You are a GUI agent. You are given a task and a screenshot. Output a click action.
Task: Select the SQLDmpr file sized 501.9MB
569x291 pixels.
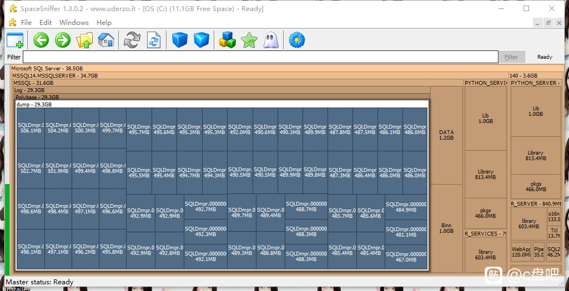[x=58, y=169]
